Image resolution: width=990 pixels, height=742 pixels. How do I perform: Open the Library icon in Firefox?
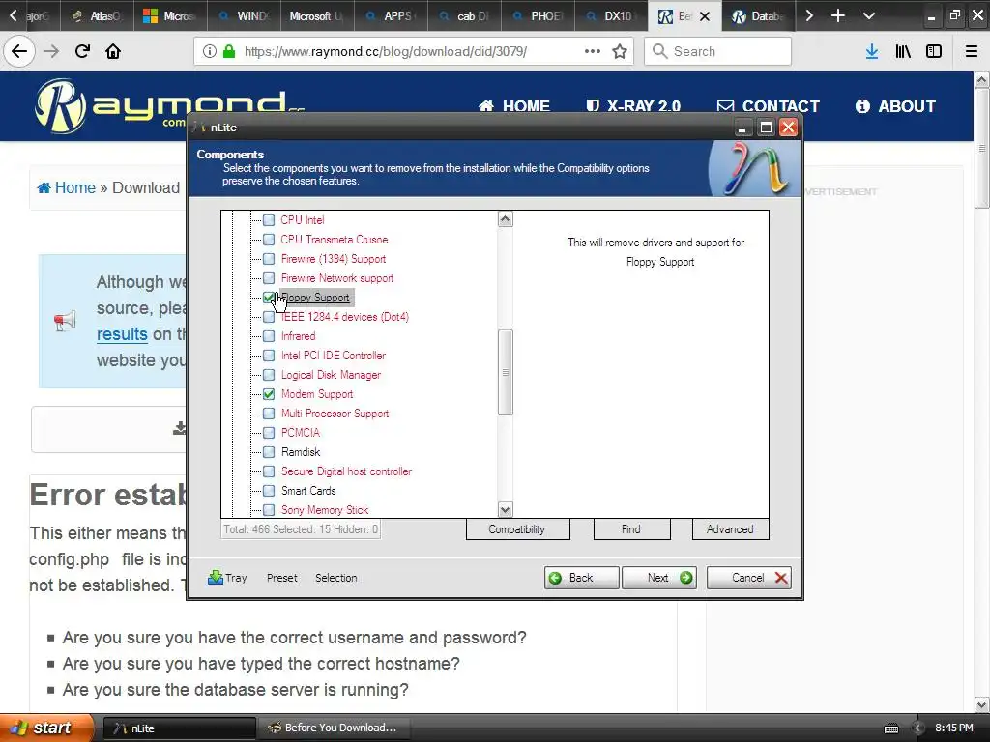(903, 51)
